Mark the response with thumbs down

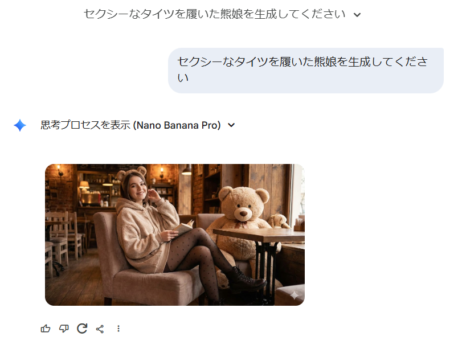pyautogui.click(x=64, y=329)
